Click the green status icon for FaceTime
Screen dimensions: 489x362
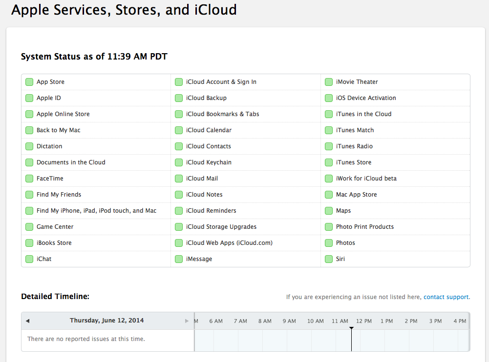pos(29,179)
